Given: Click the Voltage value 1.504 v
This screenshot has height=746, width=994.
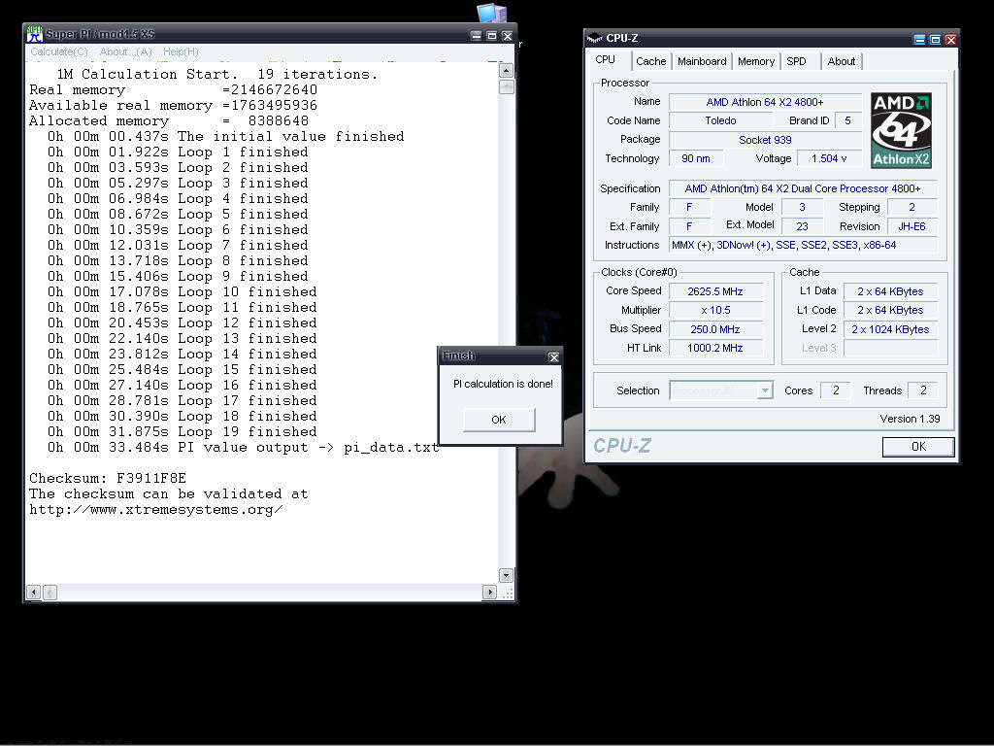Looking at the screenshot, I should [x=829, y=158].
